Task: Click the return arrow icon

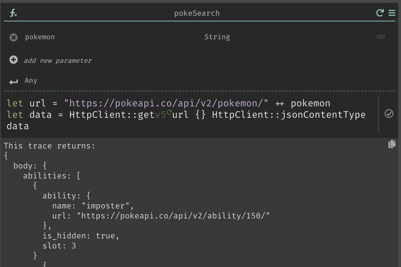Action: point(14,82)
